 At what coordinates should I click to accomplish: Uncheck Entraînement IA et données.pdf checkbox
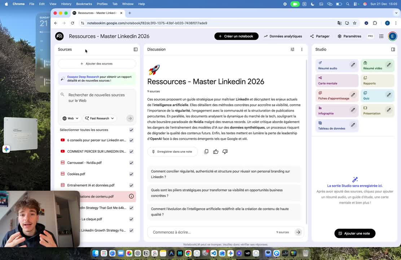click(x=131, y=185)
